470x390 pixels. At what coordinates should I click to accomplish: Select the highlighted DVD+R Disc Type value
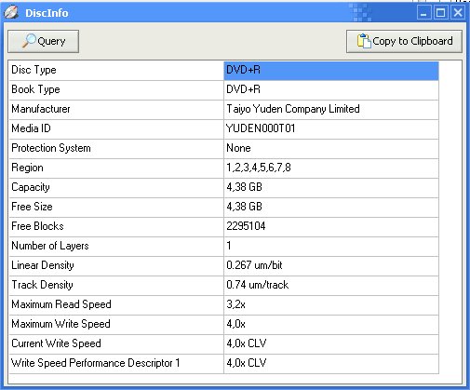tap(331, 71)
